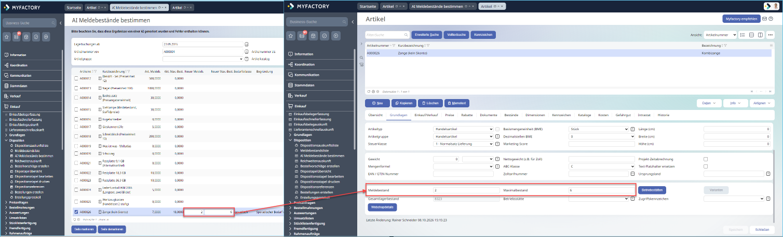
Task: Toggle checkbox next to Artikeltyp dropdown
Action: [x=497, y=129]
